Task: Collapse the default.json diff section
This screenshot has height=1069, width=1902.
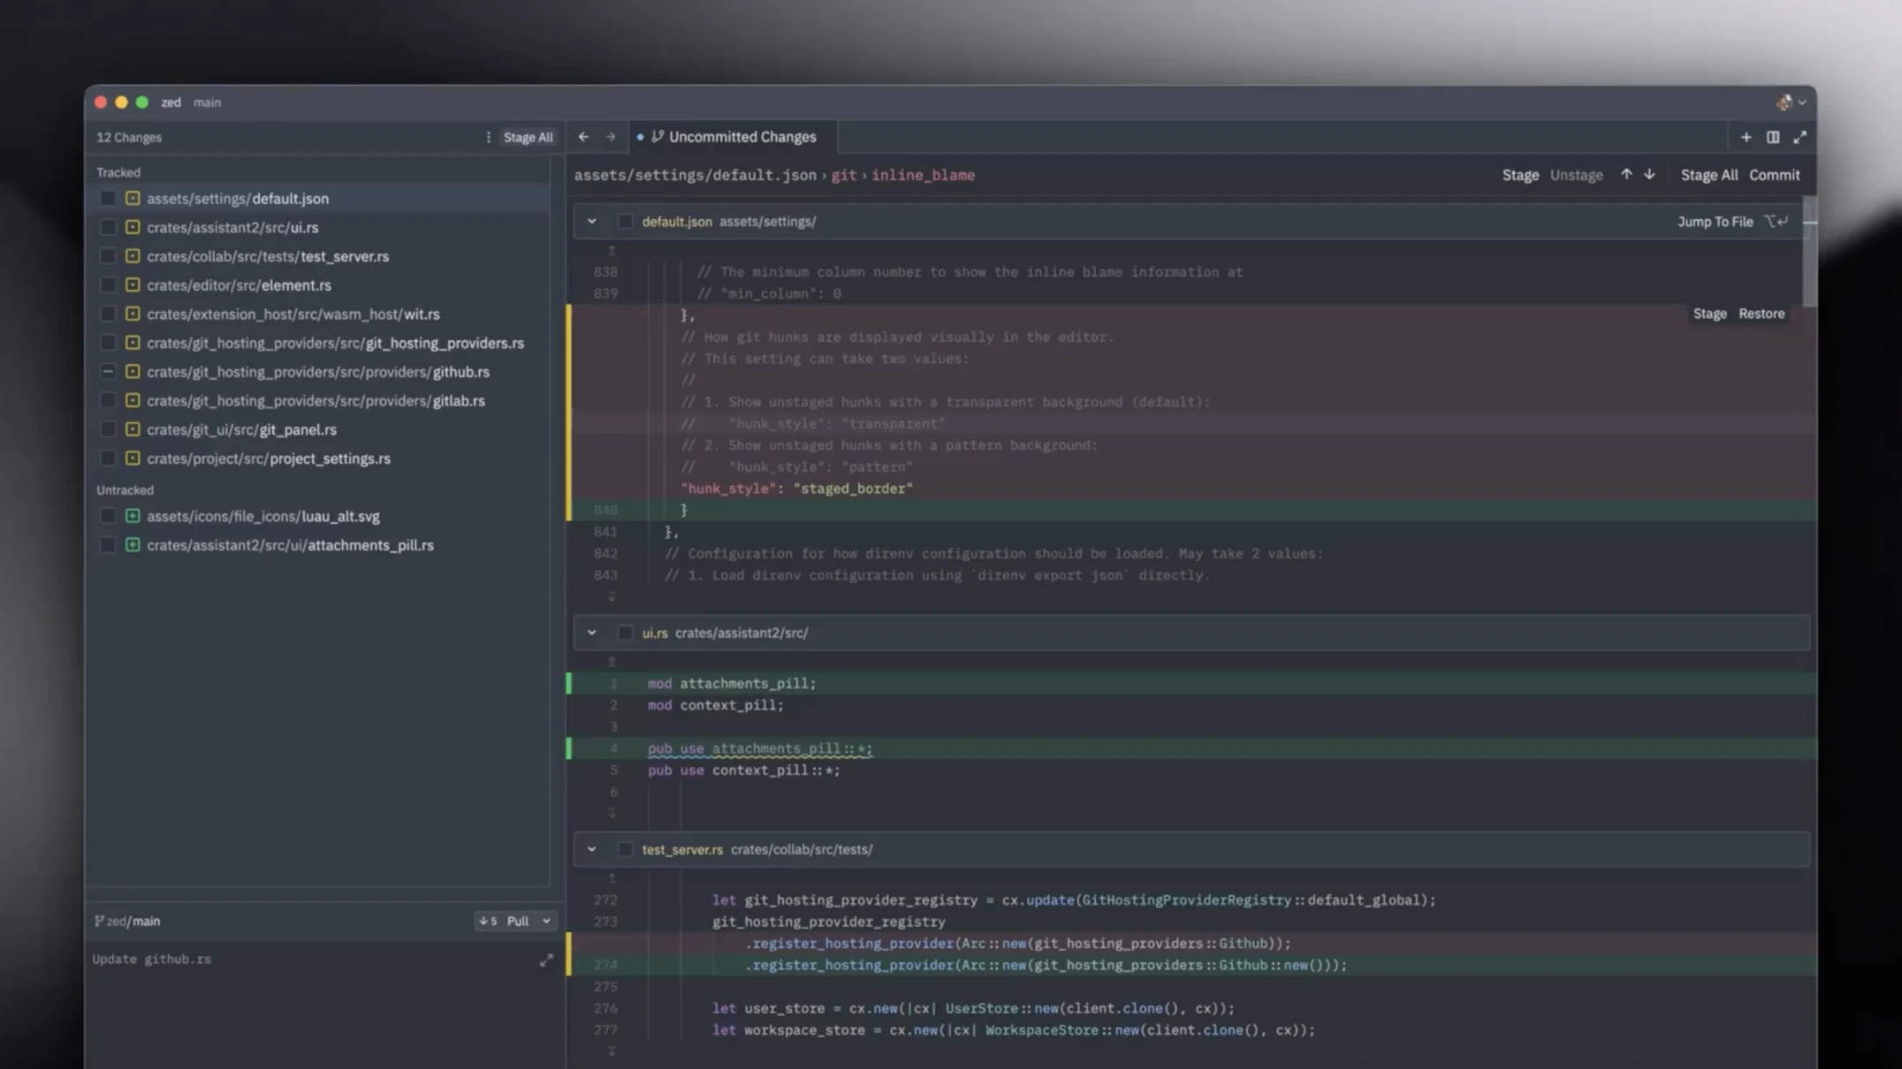Action: coord(591,222)
